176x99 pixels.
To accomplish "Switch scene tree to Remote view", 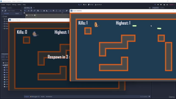I will pos(6,13).
